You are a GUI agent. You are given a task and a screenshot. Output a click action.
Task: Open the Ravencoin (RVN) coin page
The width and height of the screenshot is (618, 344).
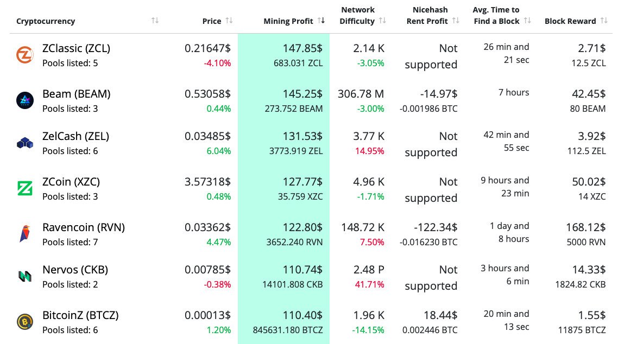(84, 227)
